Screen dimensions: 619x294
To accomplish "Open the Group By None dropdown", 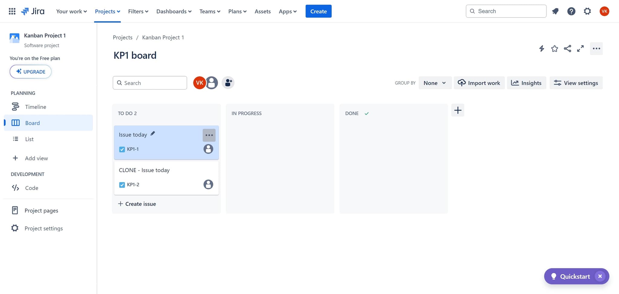I will click(435, 83).
